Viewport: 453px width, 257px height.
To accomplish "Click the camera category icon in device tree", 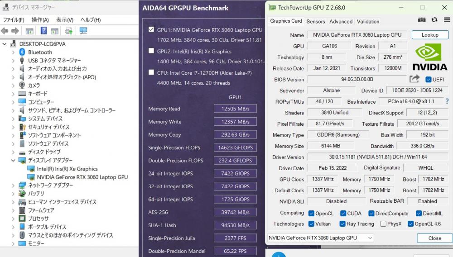I will [22, 85].
